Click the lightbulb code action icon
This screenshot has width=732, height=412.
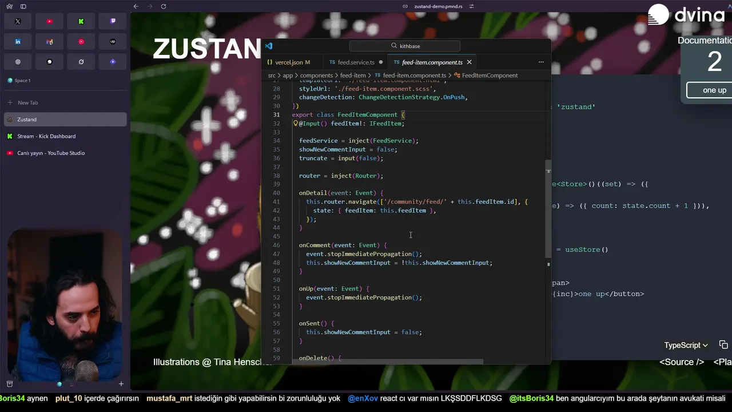point(296,124)
